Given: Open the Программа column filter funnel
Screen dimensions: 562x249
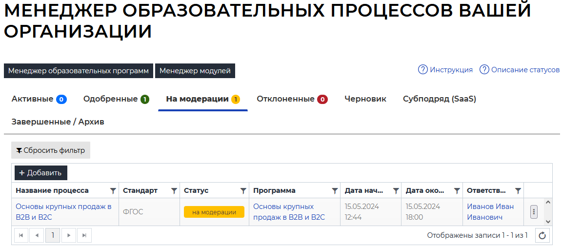Looking at the screenshot, I should pos(335,191).
